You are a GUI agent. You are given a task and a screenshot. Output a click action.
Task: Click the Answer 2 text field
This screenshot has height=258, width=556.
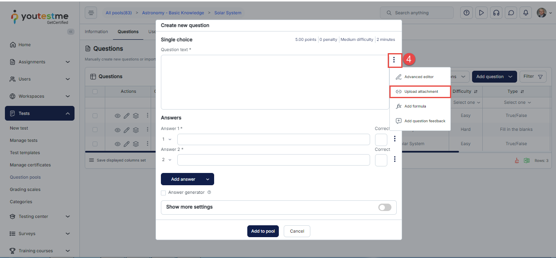pos(273,160)
